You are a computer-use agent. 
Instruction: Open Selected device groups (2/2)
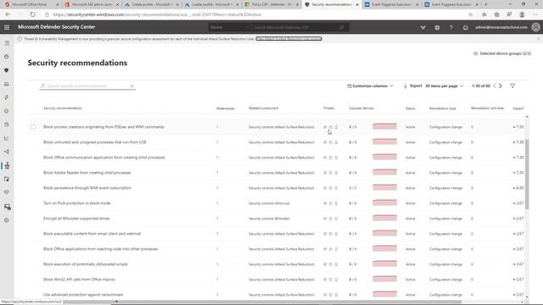click(x=502, y=53)
